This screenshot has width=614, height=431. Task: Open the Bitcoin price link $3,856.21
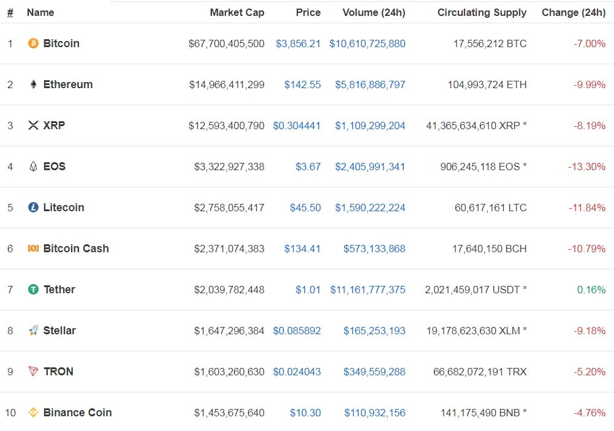point(298,43)
